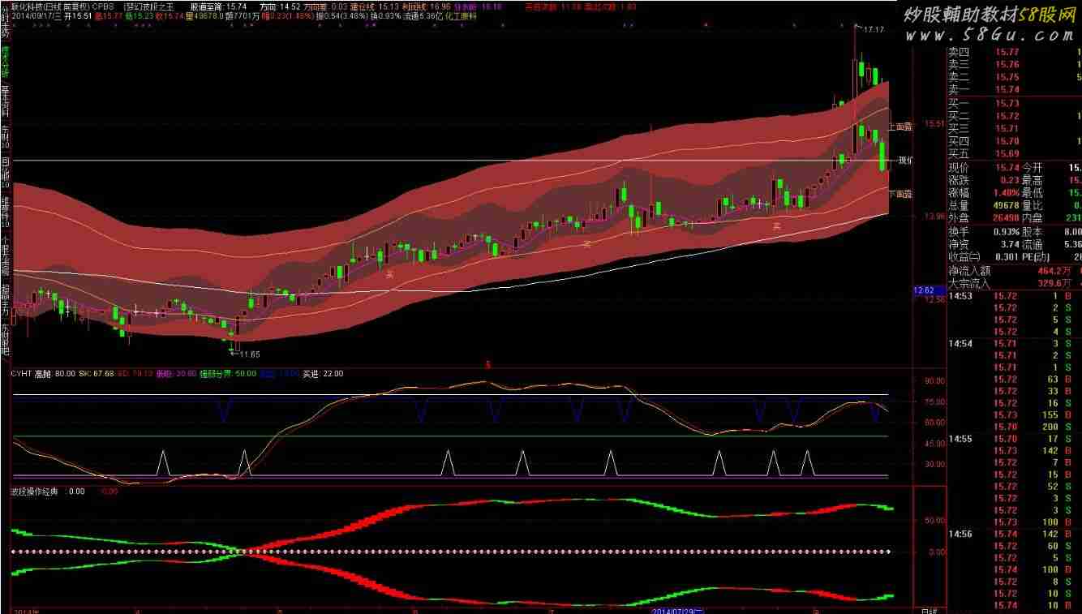Viewport: 1082px width, 614px height.
Task: Click the CYHT indicator label
Action: pyautogui.click(x=20, y=374)
